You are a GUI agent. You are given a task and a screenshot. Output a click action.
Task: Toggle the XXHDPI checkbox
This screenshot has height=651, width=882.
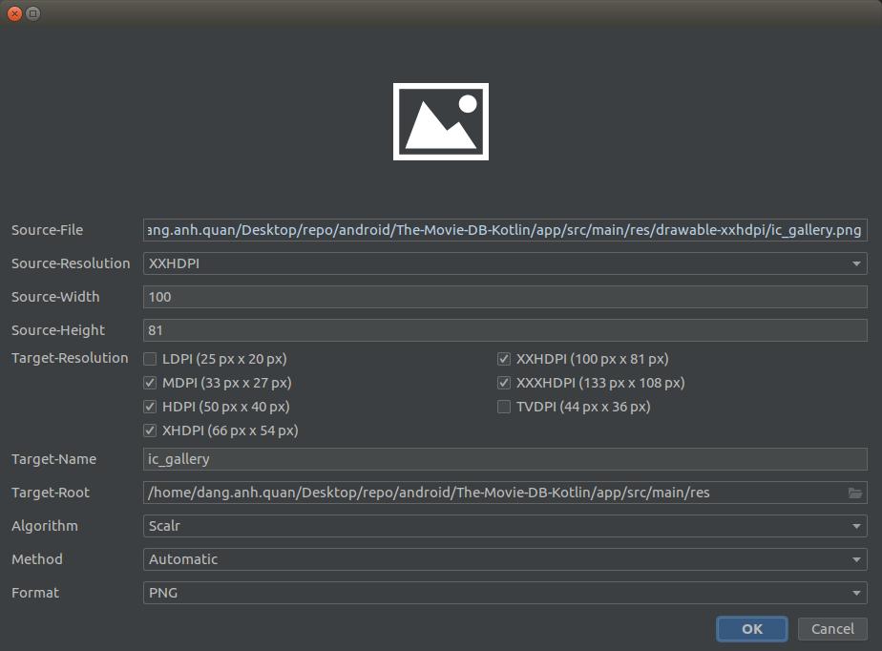pyautogui.click(x=504, y=359)
